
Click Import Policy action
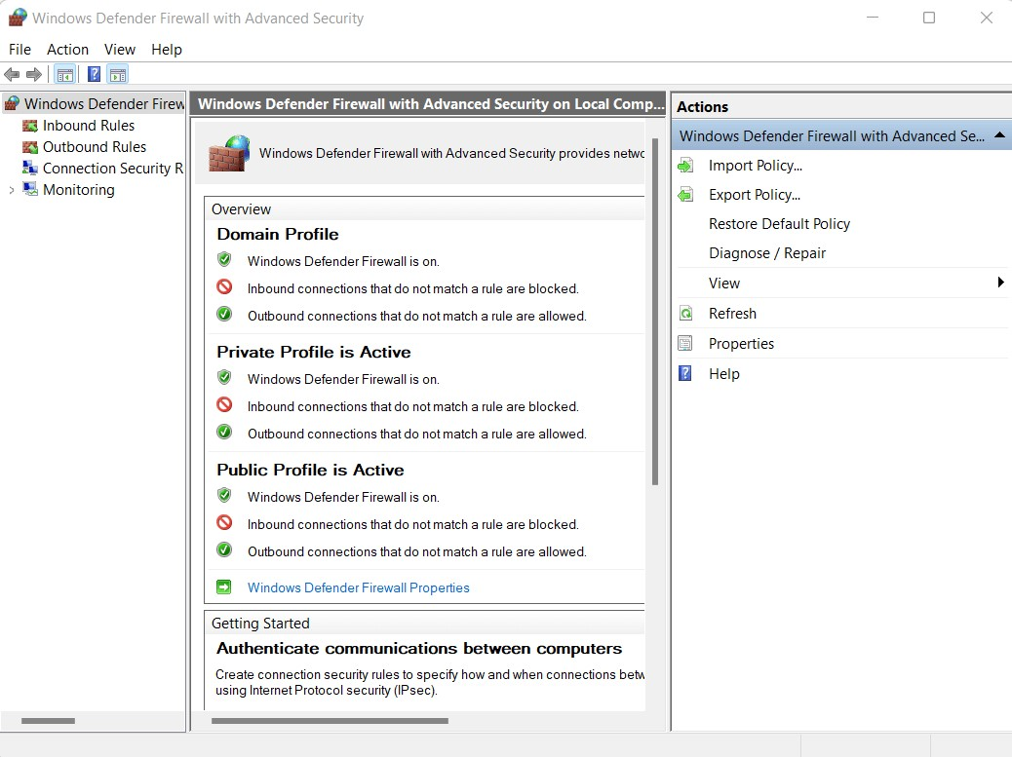(756, 166)
